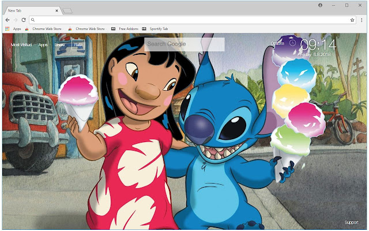Viewport: 369px width, 231px height.
Task: Open the Apps menu on the page
Action: click(43, 45)
